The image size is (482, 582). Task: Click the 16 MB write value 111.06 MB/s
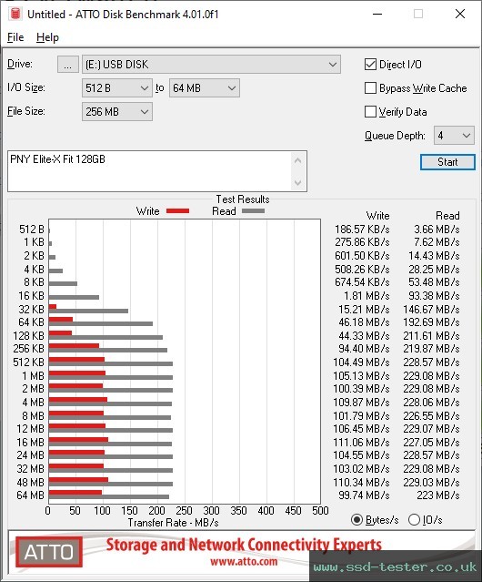tap(361, 443)
